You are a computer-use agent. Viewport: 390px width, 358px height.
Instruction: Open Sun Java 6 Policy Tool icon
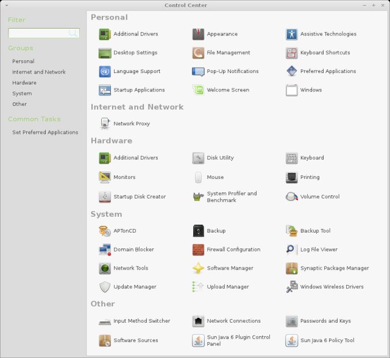pyautogui.click(x=291, y=340)
